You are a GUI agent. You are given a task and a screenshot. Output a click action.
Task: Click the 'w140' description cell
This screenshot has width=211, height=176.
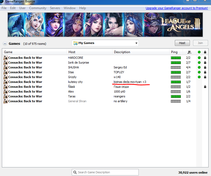(117, 77)
